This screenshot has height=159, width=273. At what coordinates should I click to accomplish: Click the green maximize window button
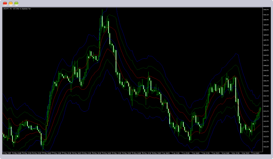click(x=16, y=3)
